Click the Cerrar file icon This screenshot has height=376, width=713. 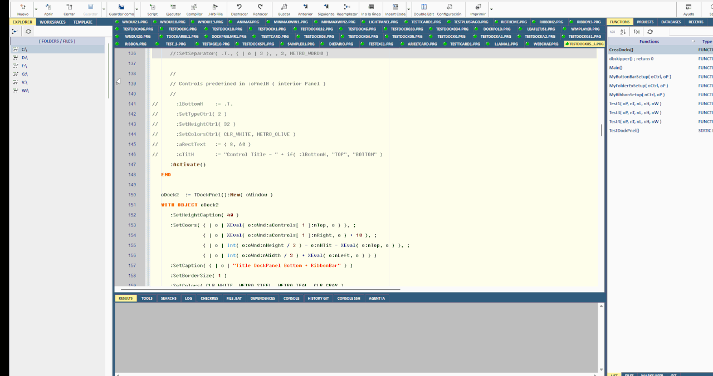point(69,7)
